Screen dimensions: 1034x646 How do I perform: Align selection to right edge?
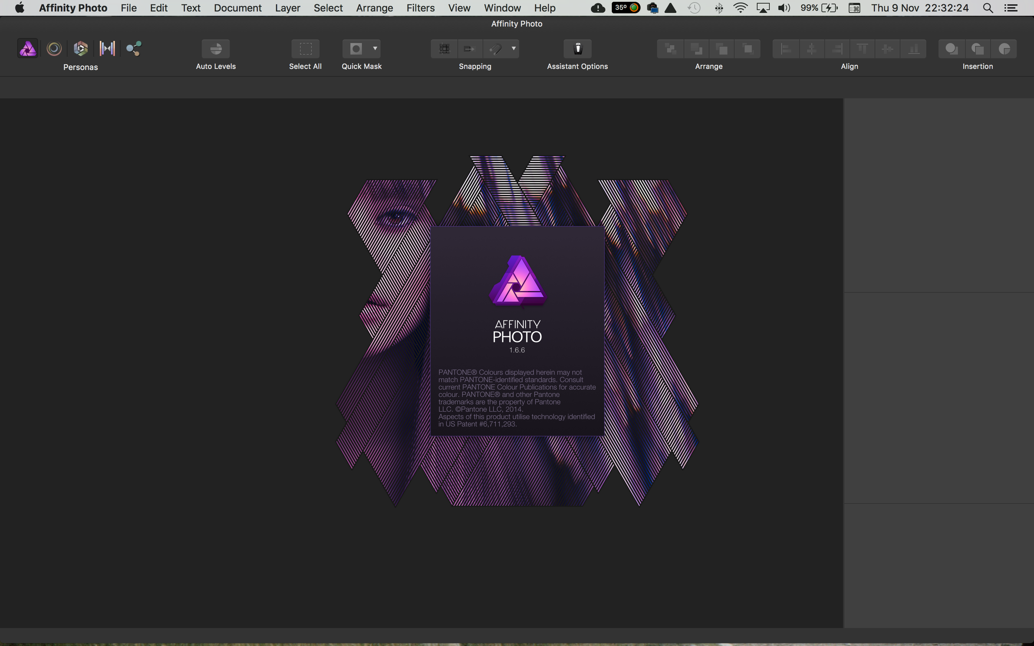tap(837, 49)
